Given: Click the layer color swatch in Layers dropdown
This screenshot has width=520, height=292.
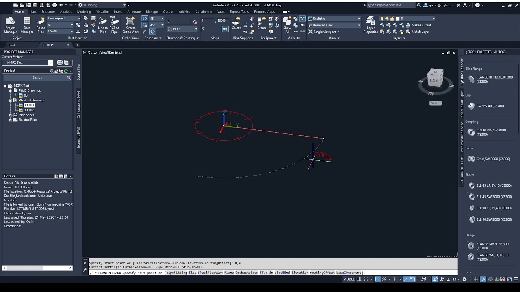Looking at the screenshot, I should (x=398, y=19).
